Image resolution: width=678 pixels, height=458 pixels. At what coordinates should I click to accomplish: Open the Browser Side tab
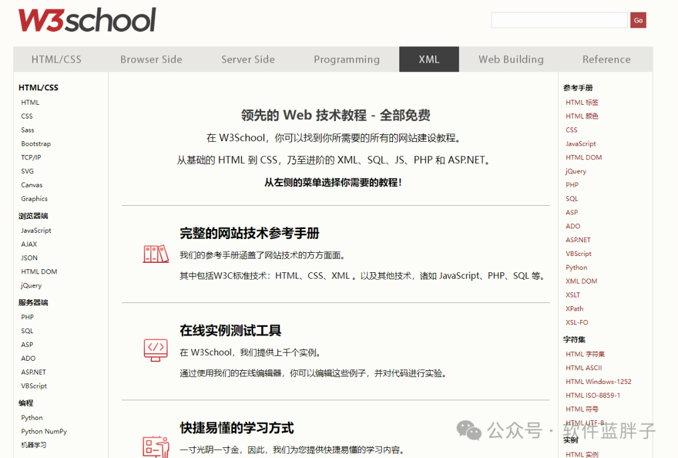click(x=151, y=59)
